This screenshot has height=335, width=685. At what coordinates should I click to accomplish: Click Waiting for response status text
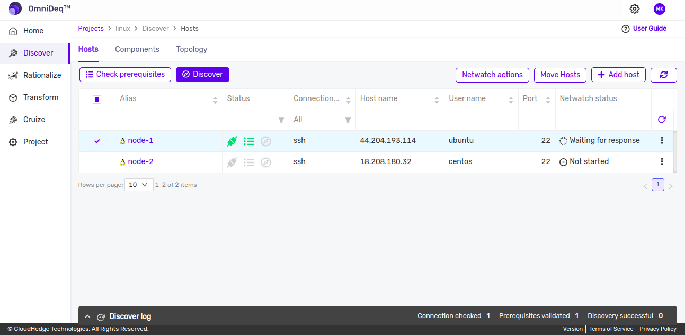[x=604, y=141]
